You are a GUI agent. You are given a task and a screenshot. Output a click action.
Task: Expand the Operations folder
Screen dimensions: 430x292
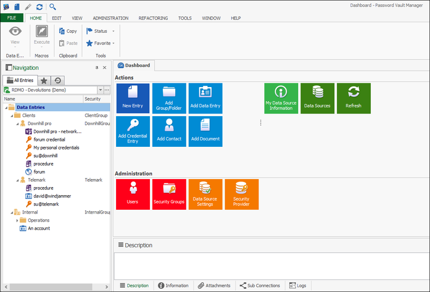pos(17,220)
